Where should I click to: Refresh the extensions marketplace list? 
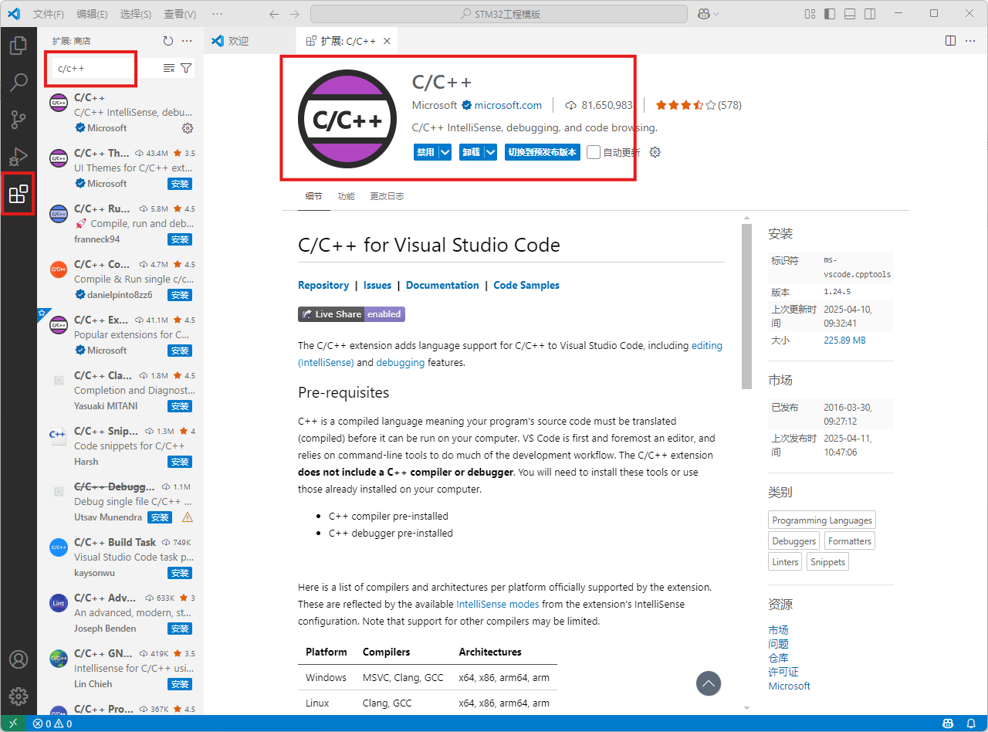coord(168,41)
